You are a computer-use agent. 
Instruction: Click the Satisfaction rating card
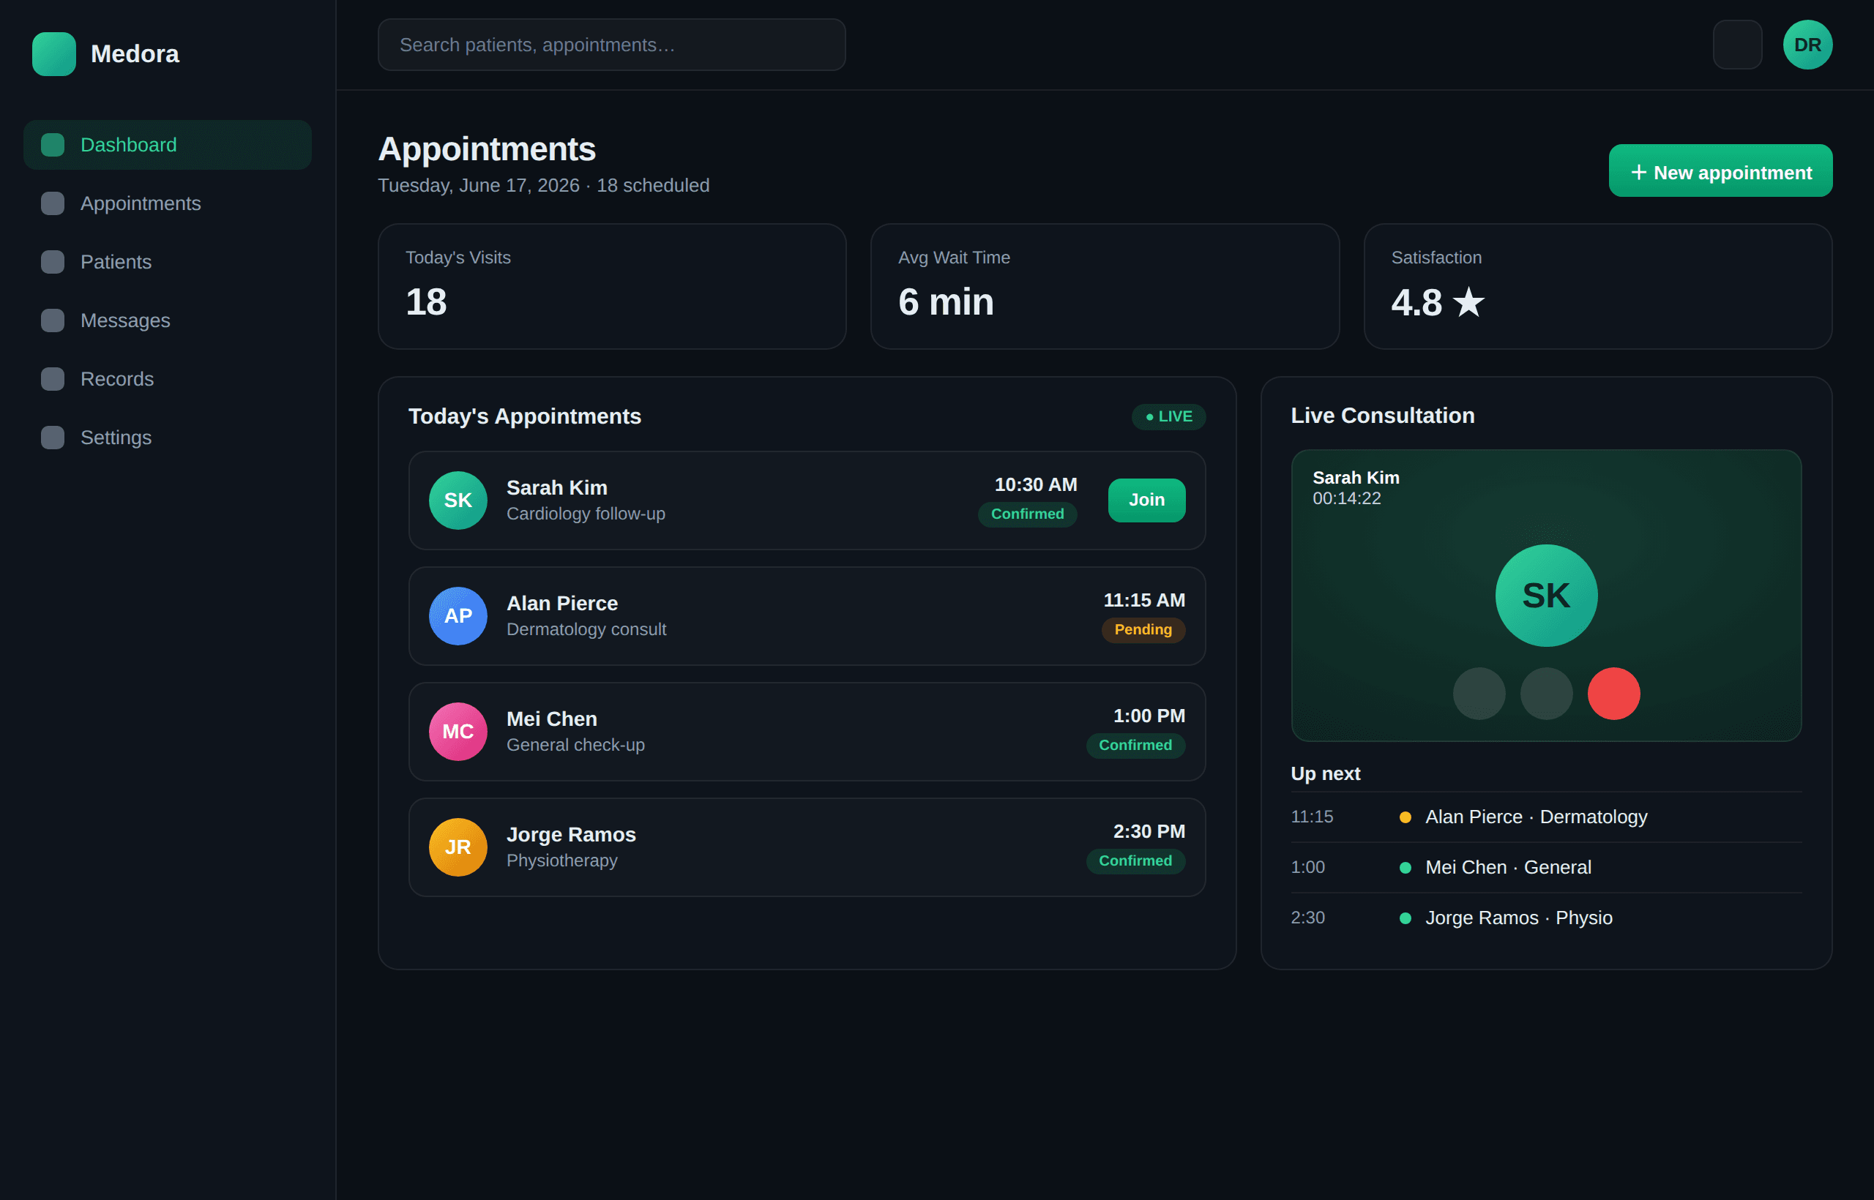point(1598,287)
